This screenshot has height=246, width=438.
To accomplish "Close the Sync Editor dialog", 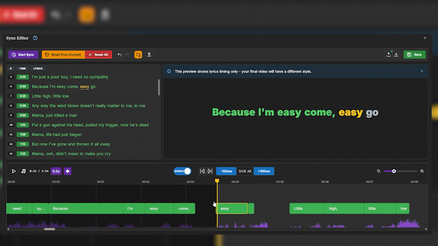I will pos(425,38).
